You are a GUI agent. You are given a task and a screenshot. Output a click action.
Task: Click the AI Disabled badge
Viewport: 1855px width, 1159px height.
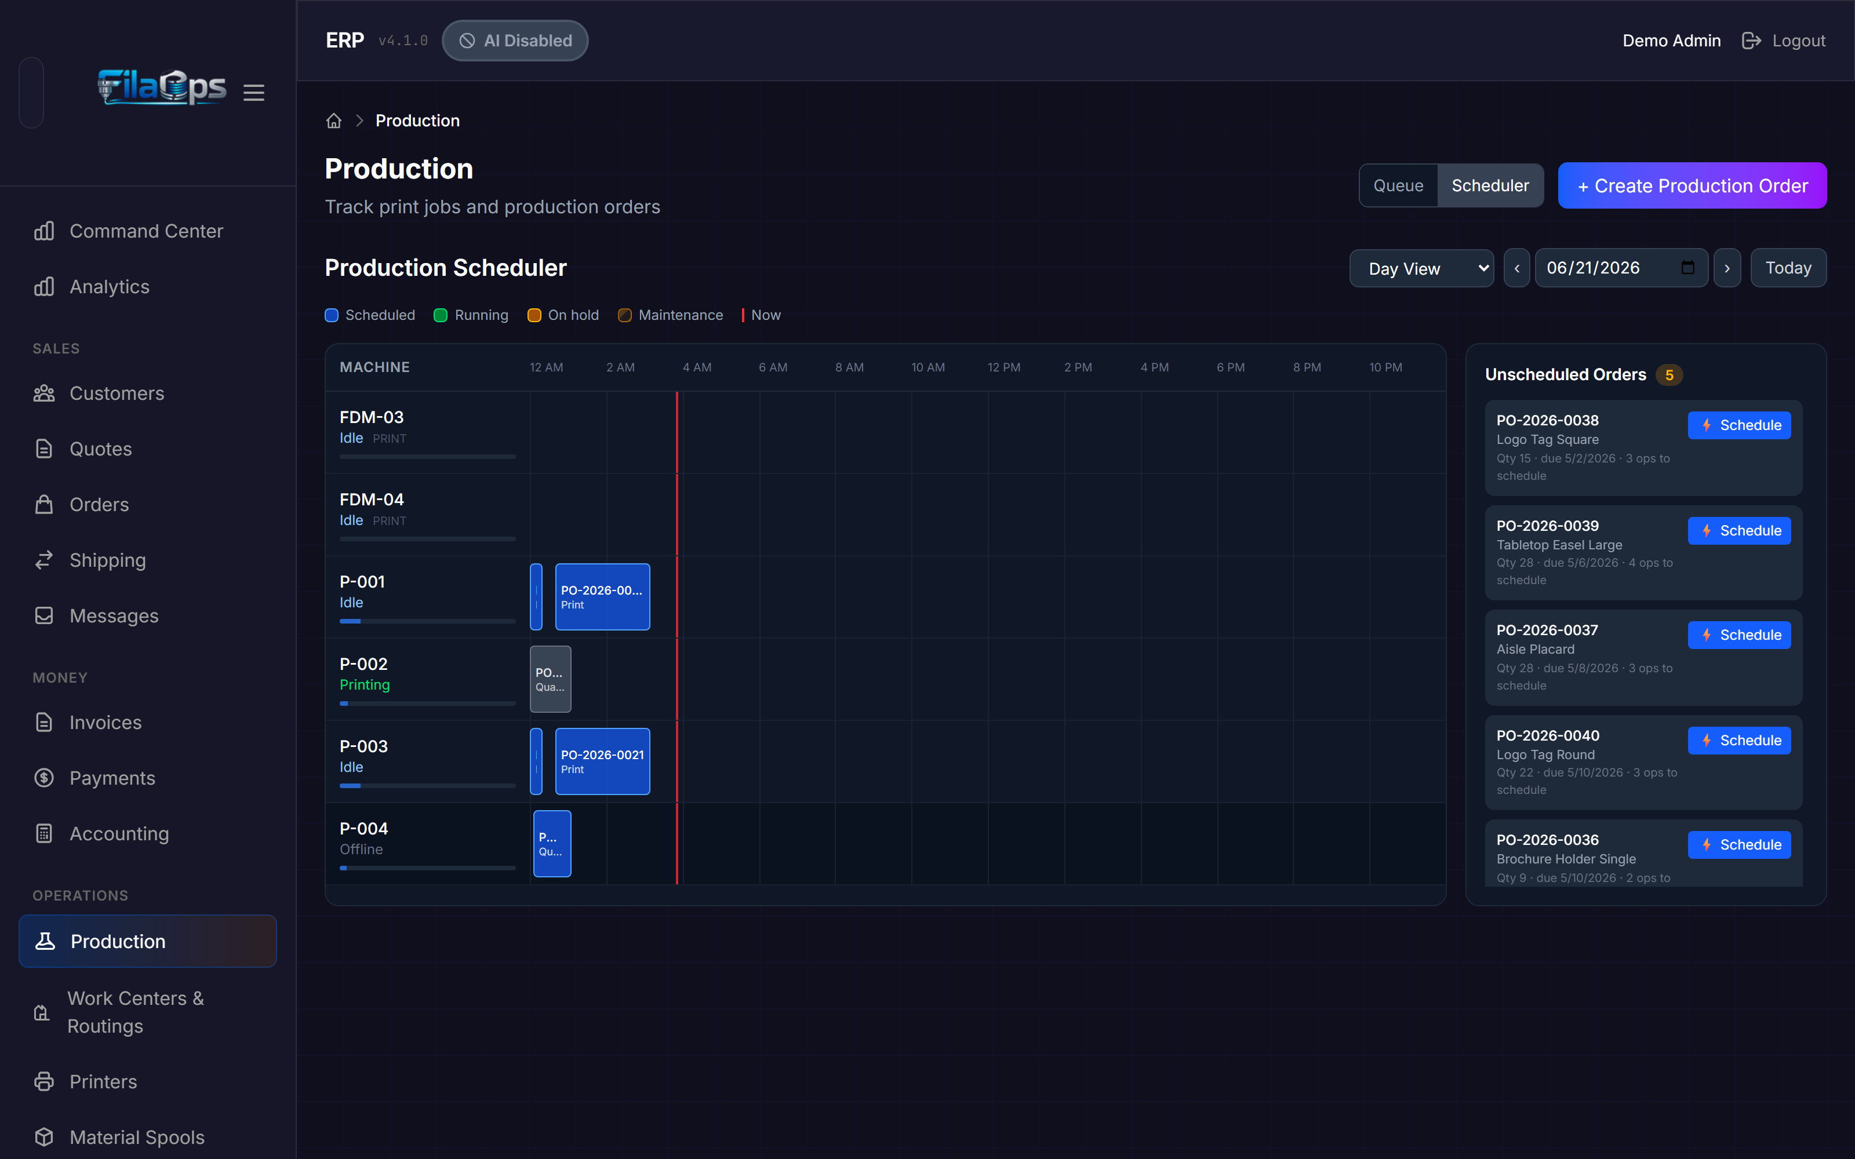515,41
